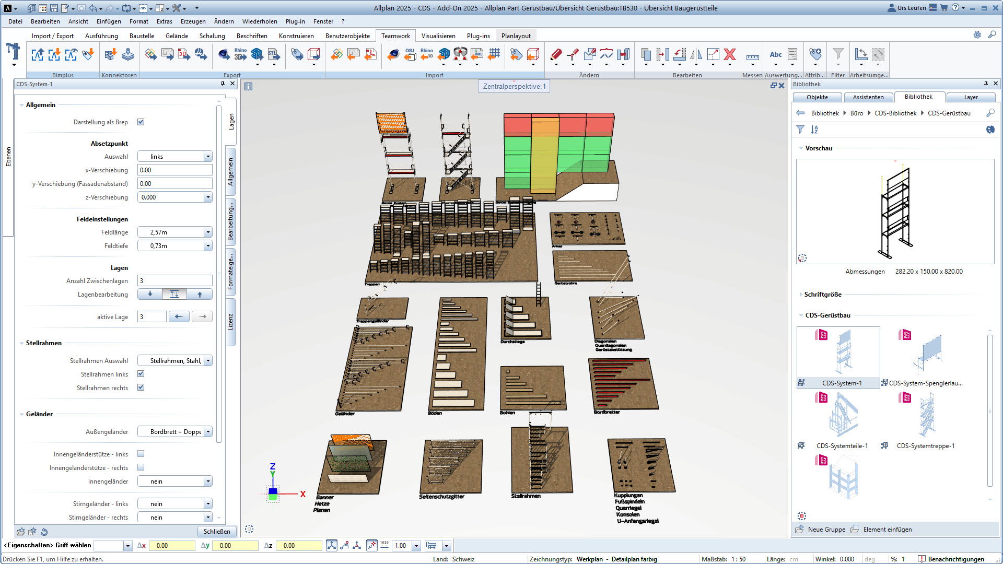
Task: Click the x-Verschiebung input field
Action: tap(175, 170)
